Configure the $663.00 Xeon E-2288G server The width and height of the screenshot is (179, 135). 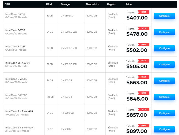pos(164,81)
